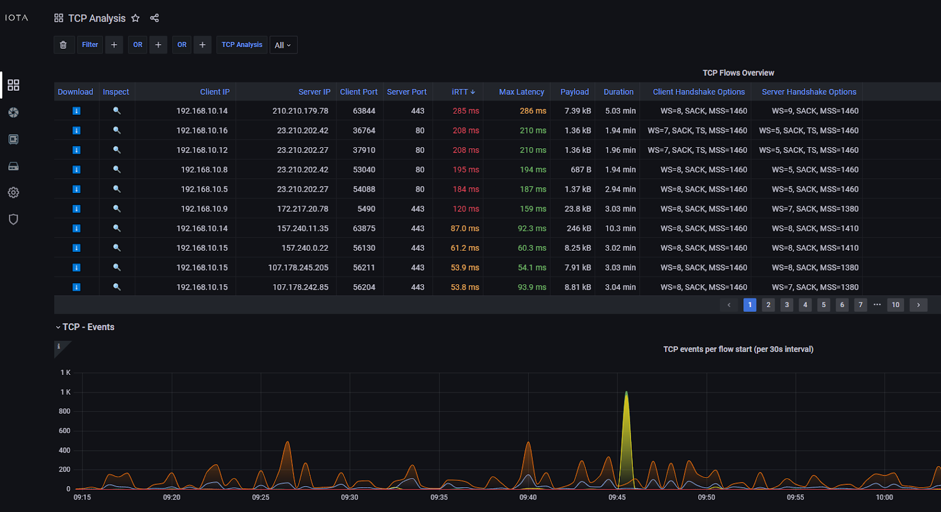The height and width of the screenshot is (512, 941).
Task: Click the next page arrow in pagination
Action: (918, 305)
